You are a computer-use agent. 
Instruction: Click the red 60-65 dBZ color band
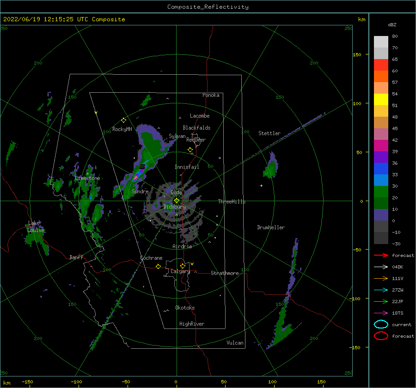pyautogui.click(x=381, y=65)
